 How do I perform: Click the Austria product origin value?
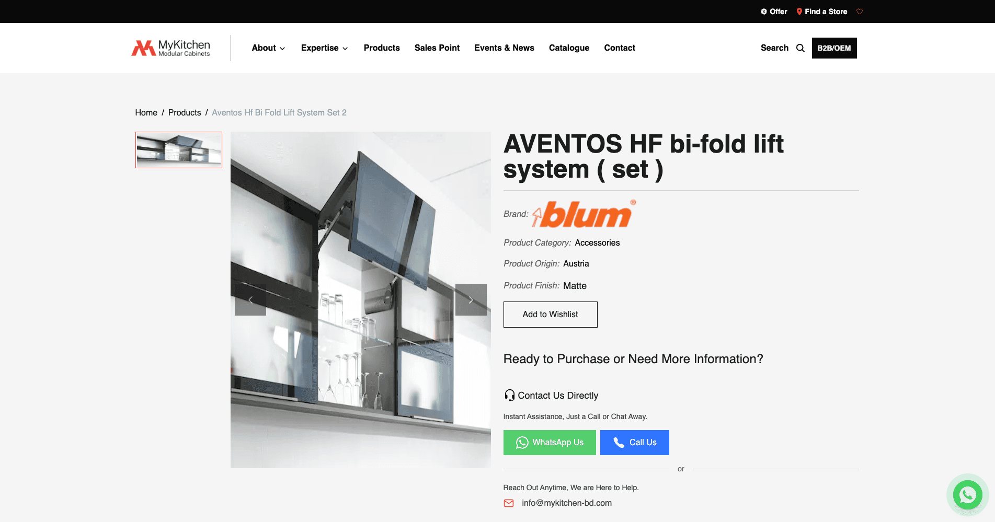[576, 264]
